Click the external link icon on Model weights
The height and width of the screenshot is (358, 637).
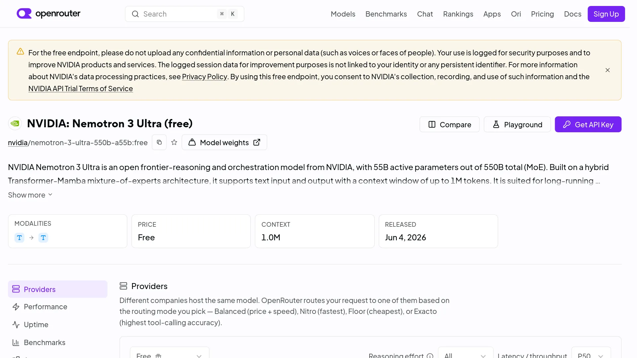click(257, 142)
